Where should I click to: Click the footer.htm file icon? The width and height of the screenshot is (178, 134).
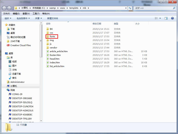(48, 55)
